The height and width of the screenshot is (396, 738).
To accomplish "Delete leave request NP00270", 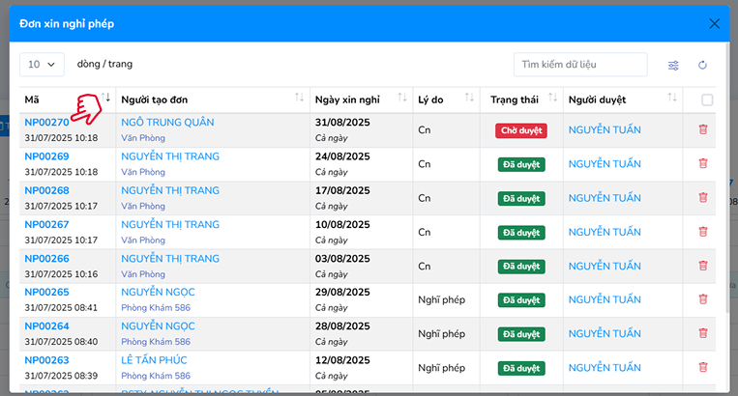I will tap(702, 129).
